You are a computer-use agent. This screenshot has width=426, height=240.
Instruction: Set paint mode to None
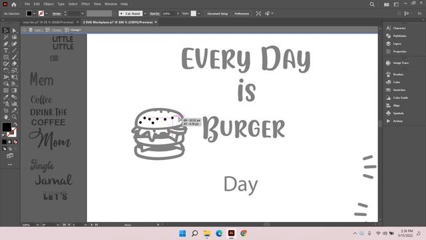pos(15,142)
